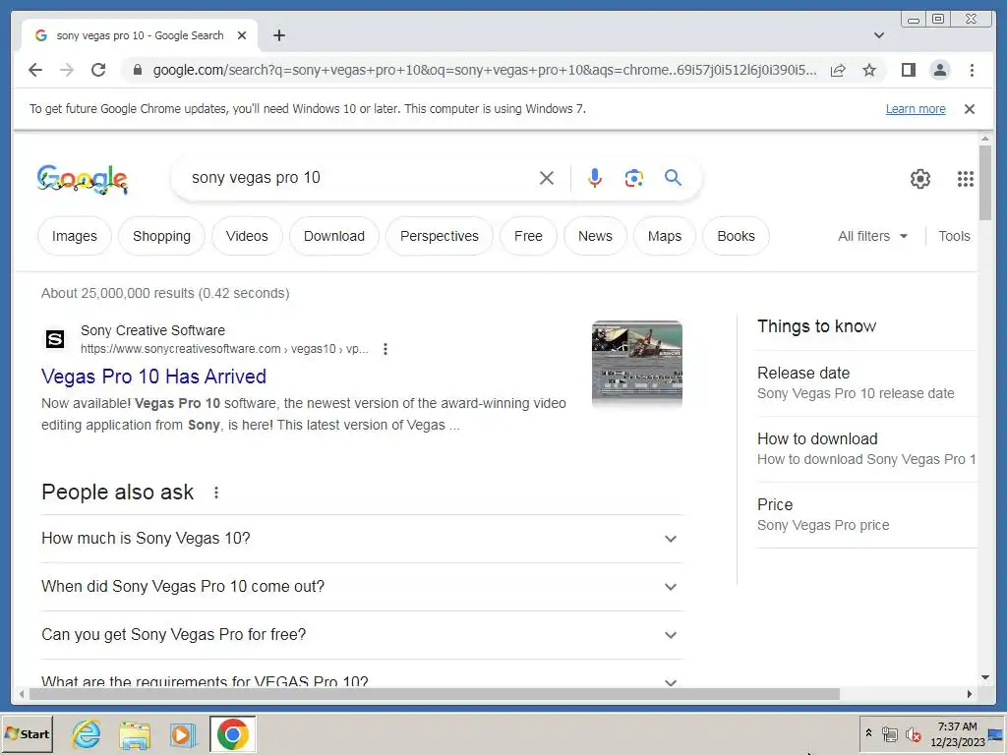Launch Internet Explorer from taskbar
The image size is (1007, 755).
pyautogui.click(x=87, y=734)
